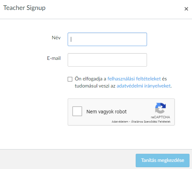Click the Név field label
This screenshot has width=192, height=169.
56,38
